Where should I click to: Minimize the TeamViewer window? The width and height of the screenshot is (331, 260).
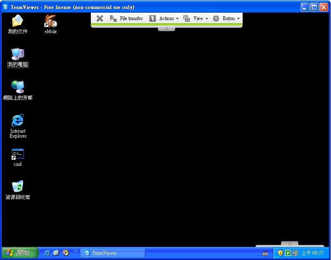pos(305,7)
